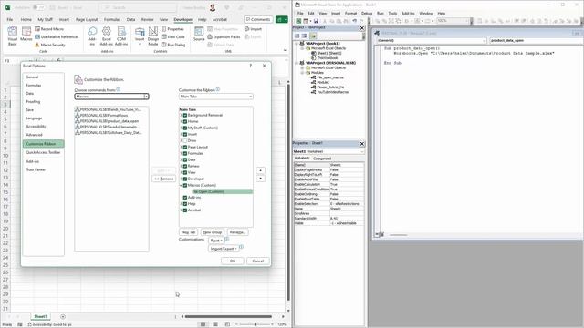The height and width of the screenshot is (328, 584).
Task: Click the Excel horizontal scrollbar
Action: click(228, 316)
